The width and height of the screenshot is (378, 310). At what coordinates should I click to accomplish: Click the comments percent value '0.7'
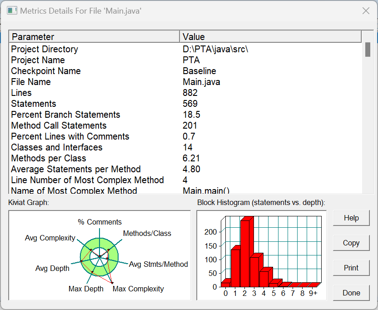pyautogui.click(x=189, y=136)
